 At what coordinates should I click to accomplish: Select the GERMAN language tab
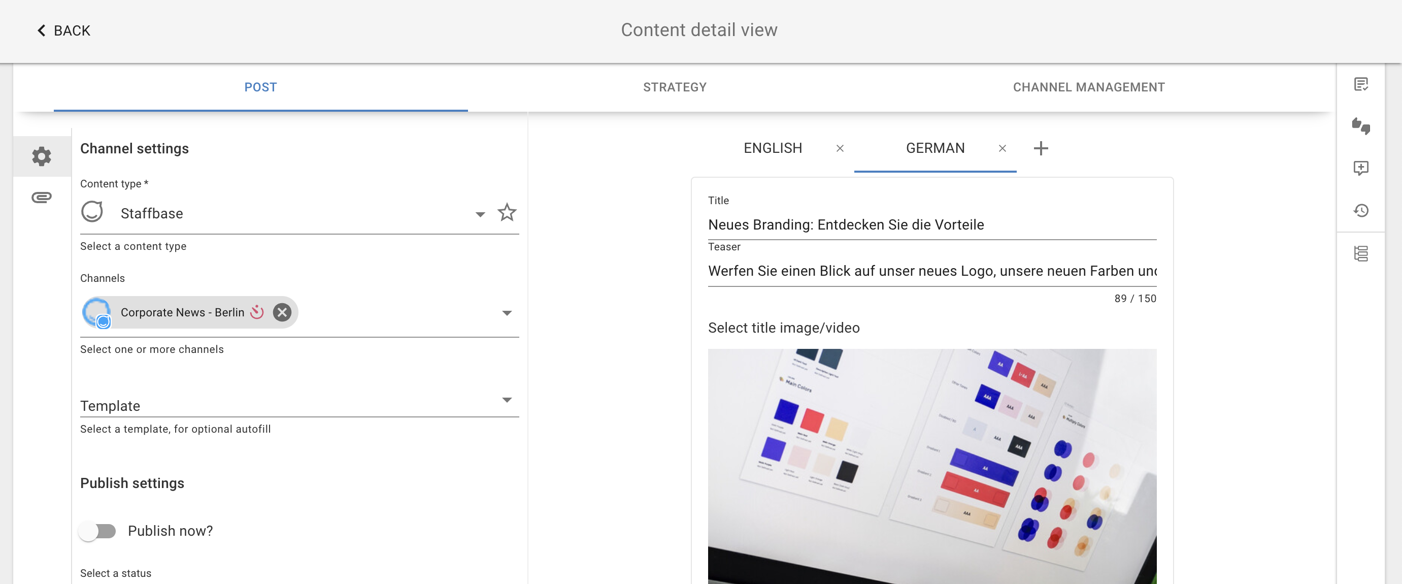tap(935, 148)
